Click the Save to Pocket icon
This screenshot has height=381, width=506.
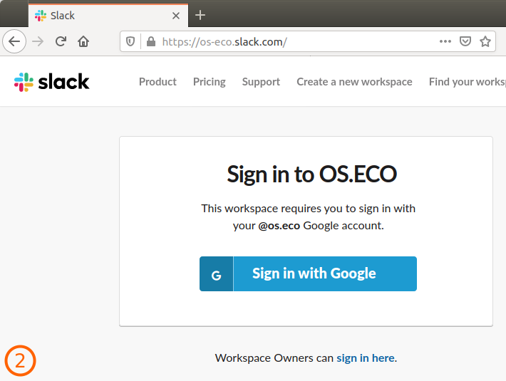(465, 41)
